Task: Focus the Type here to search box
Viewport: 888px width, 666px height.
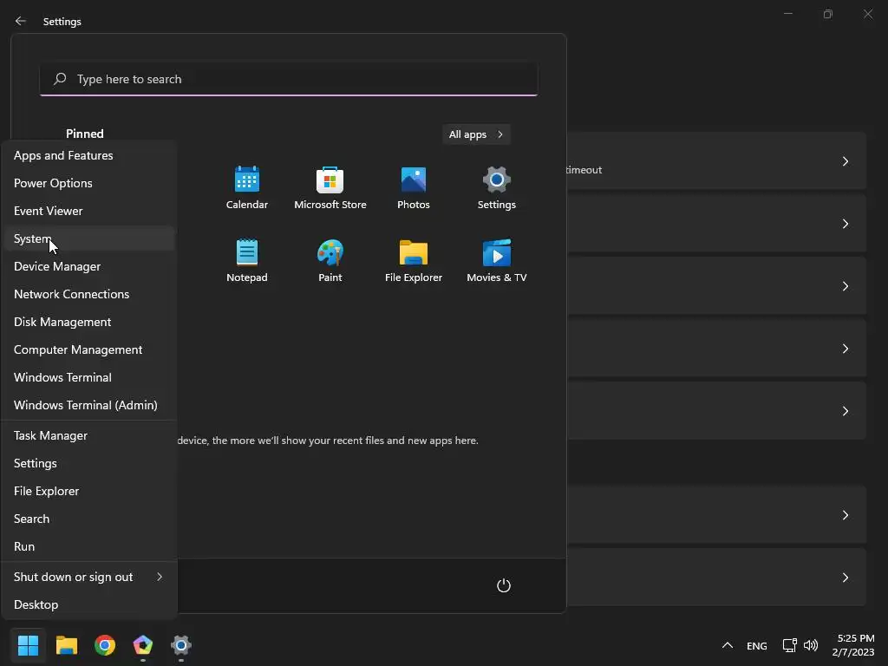Action: (x=289, y=79)
